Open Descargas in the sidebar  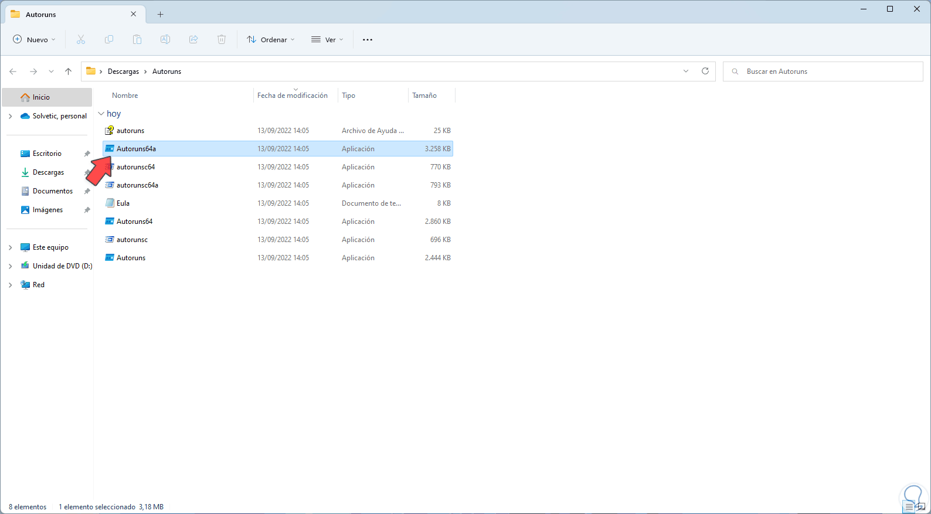click(47, 172)
